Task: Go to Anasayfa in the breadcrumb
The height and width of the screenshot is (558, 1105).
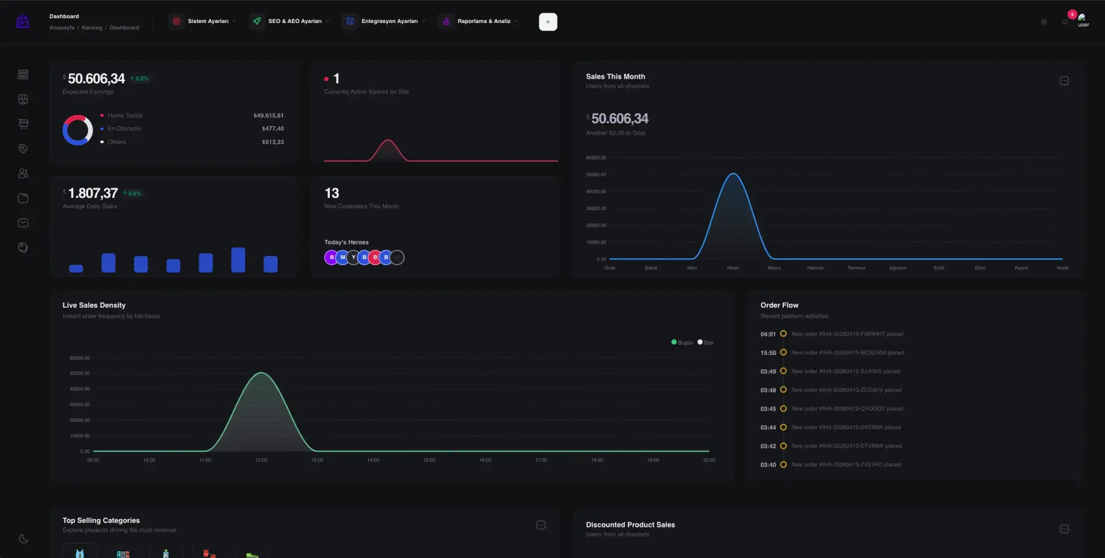Action: (x=62, y=28)
